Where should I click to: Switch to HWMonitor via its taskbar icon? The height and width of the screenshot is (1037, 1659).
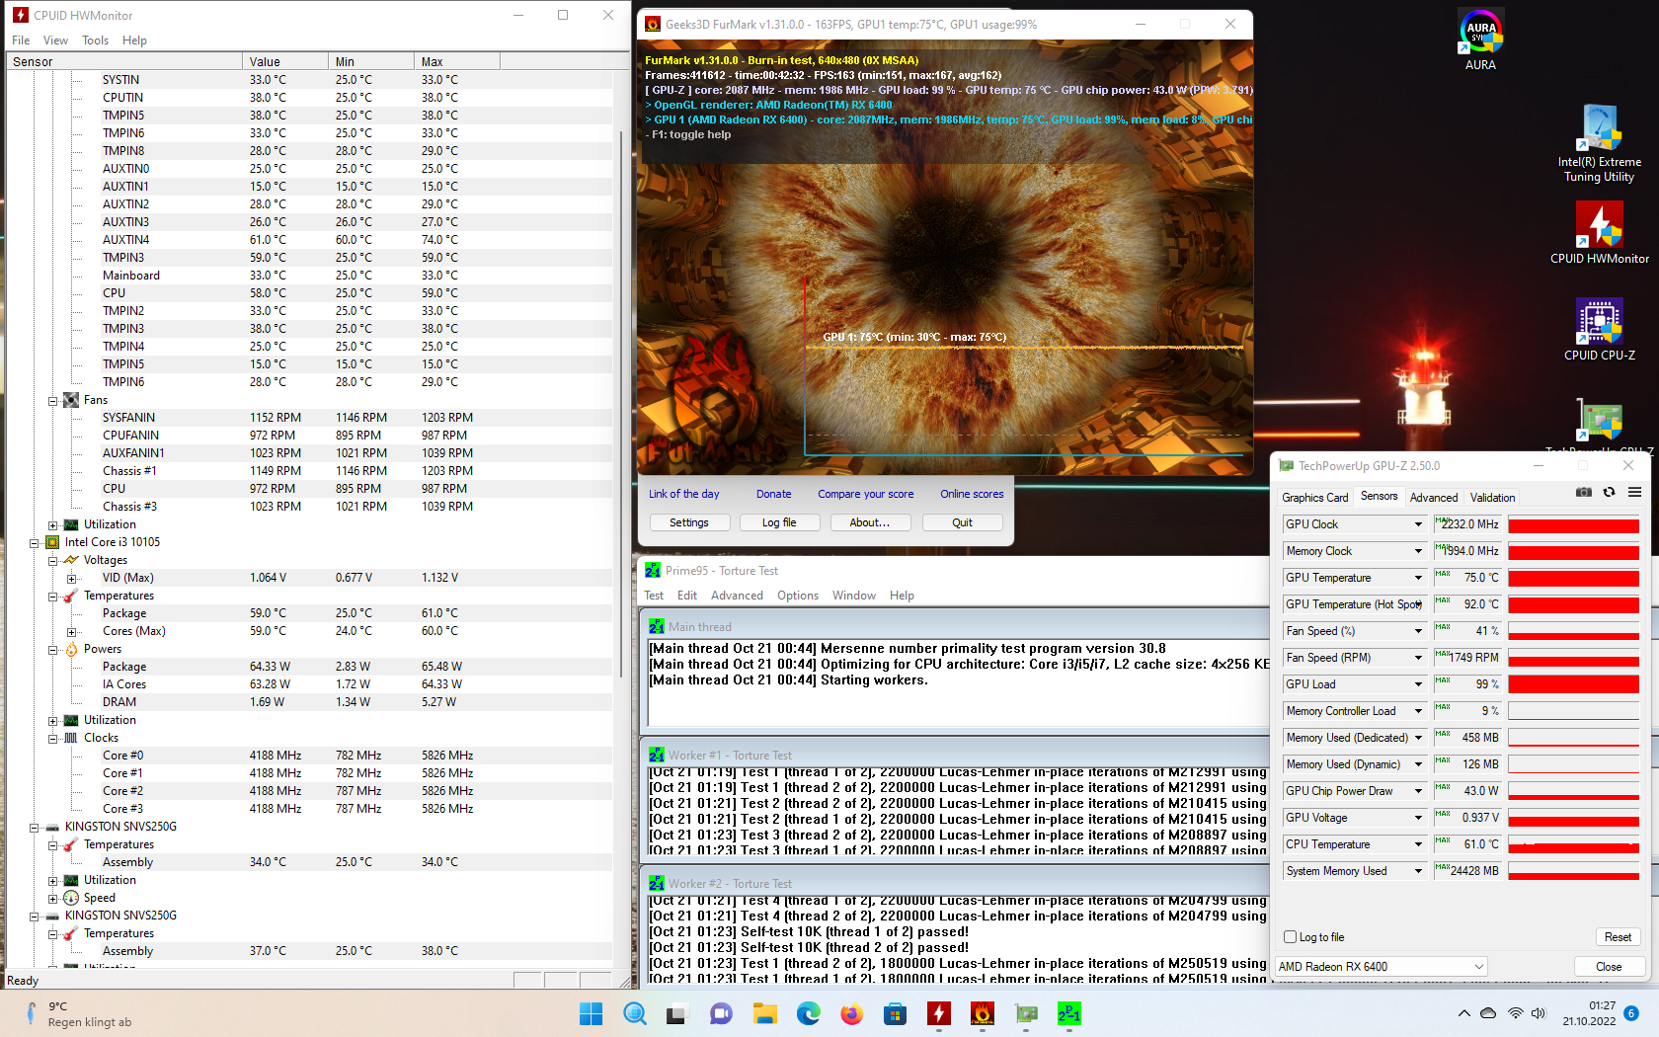coord(938,1013)
